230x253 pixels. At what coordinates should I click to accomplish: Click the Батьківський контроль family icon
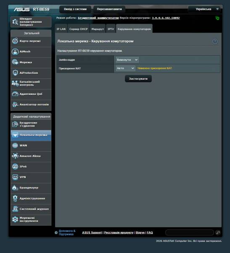(15, 83)
